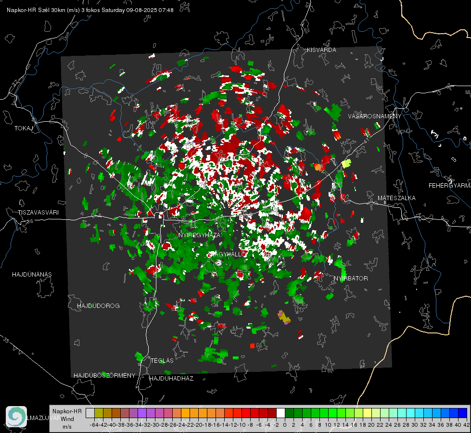Click the Napkor-HR Wind m/s legend title

point(67,419)
